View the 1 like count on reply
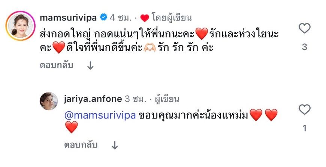This screenshot has width=326, height=167. click(304, 128)
